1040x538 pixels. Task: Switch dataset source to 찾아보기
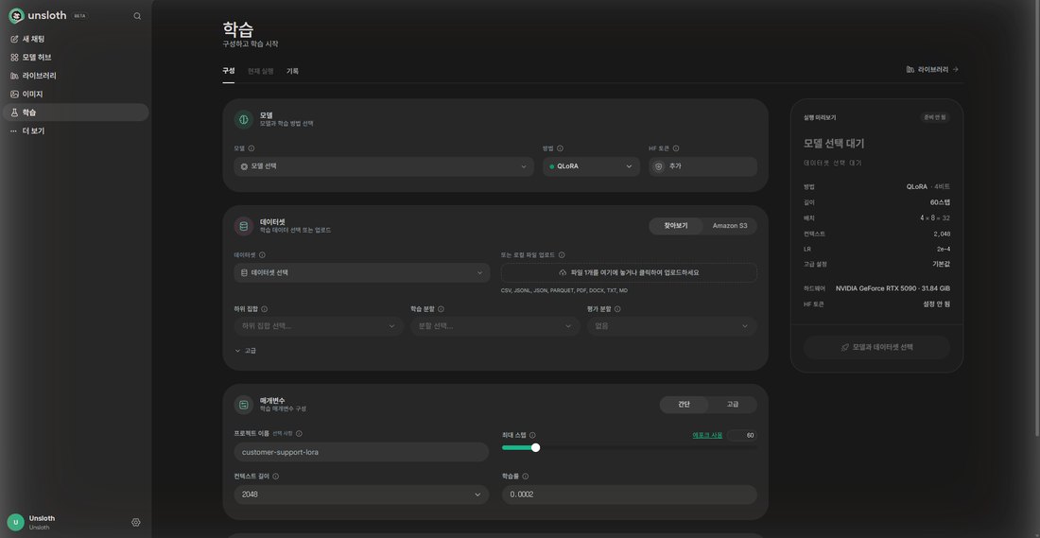[x=676, y=226]
